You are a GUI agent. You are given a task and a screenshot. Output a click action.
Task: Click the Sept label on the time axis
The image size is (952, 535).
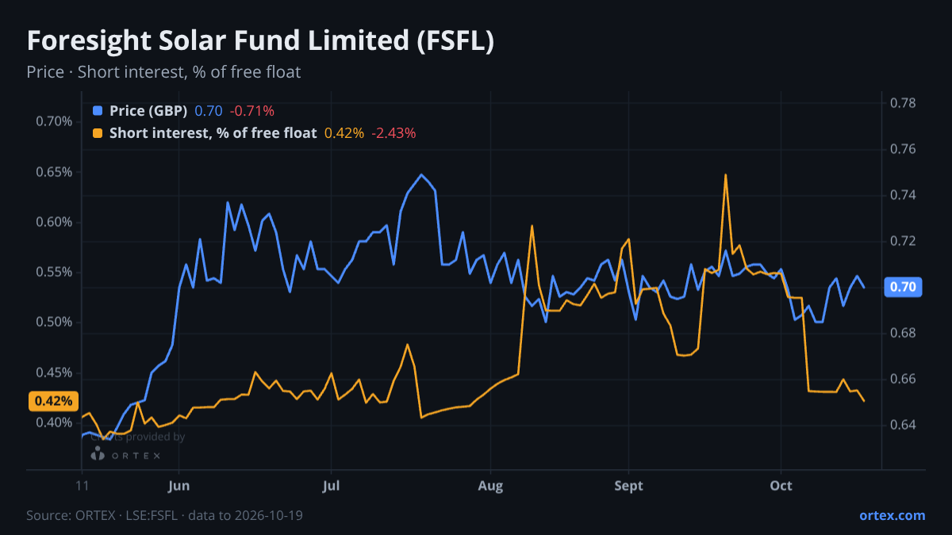628,486
